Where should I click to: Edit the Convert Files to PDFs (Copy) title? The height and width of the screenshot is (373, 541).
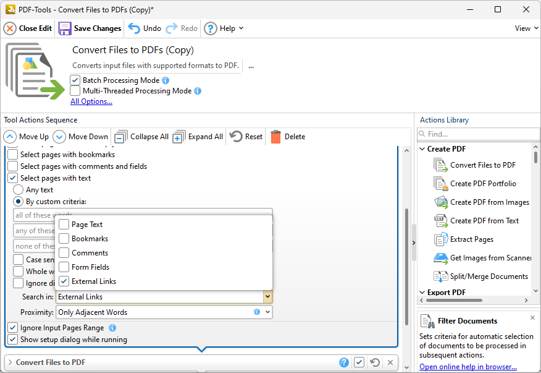[x=133, y=50]
